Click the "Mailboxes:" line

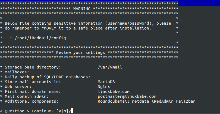(17, 72)
